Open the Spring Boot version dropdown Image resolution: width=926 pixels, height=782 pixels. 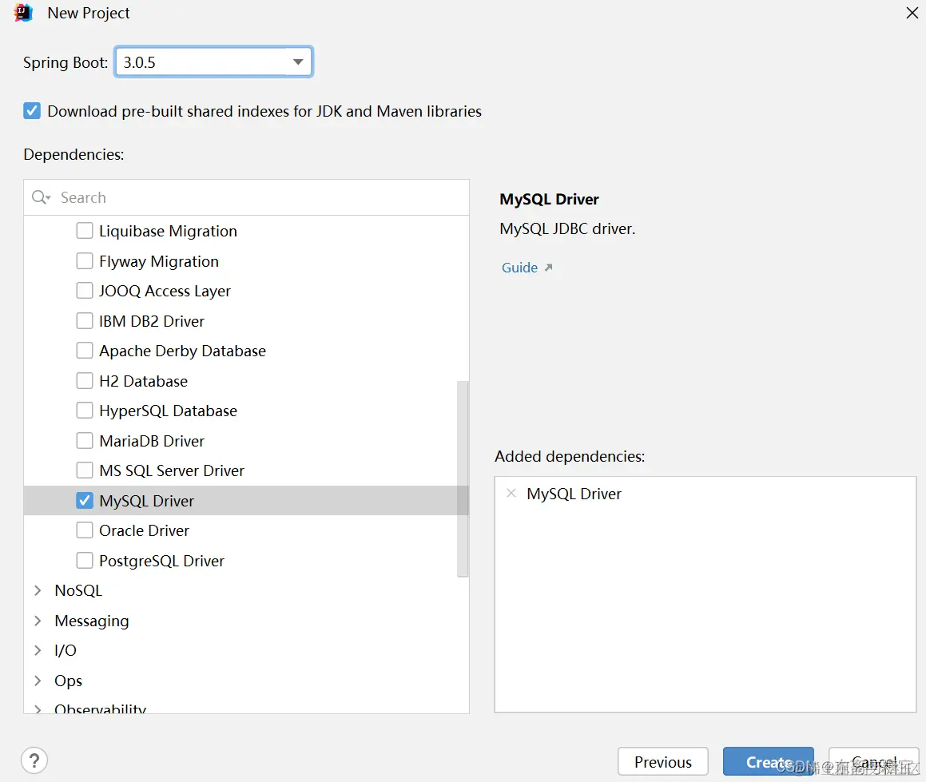[x=214, y=62]
